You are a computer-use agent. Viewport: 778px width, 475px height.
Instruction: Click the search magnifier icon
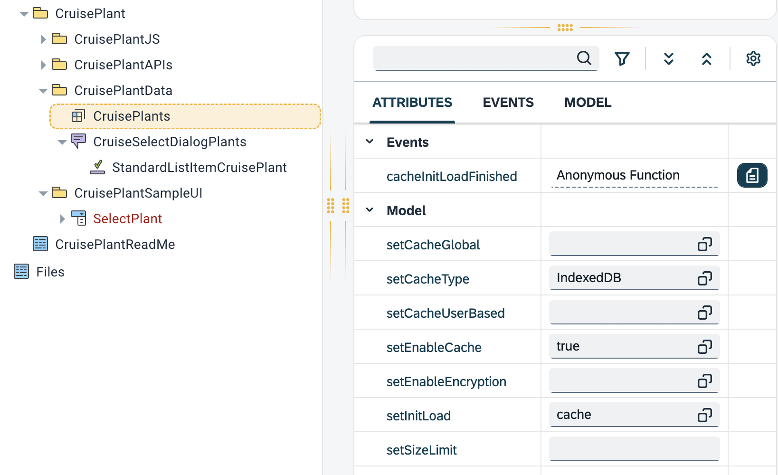tap(584, 58)
